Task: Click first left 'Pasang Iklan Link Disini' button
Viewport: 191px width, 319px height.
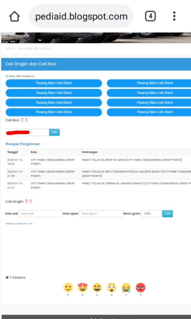Action: click(x=54, y=83)
